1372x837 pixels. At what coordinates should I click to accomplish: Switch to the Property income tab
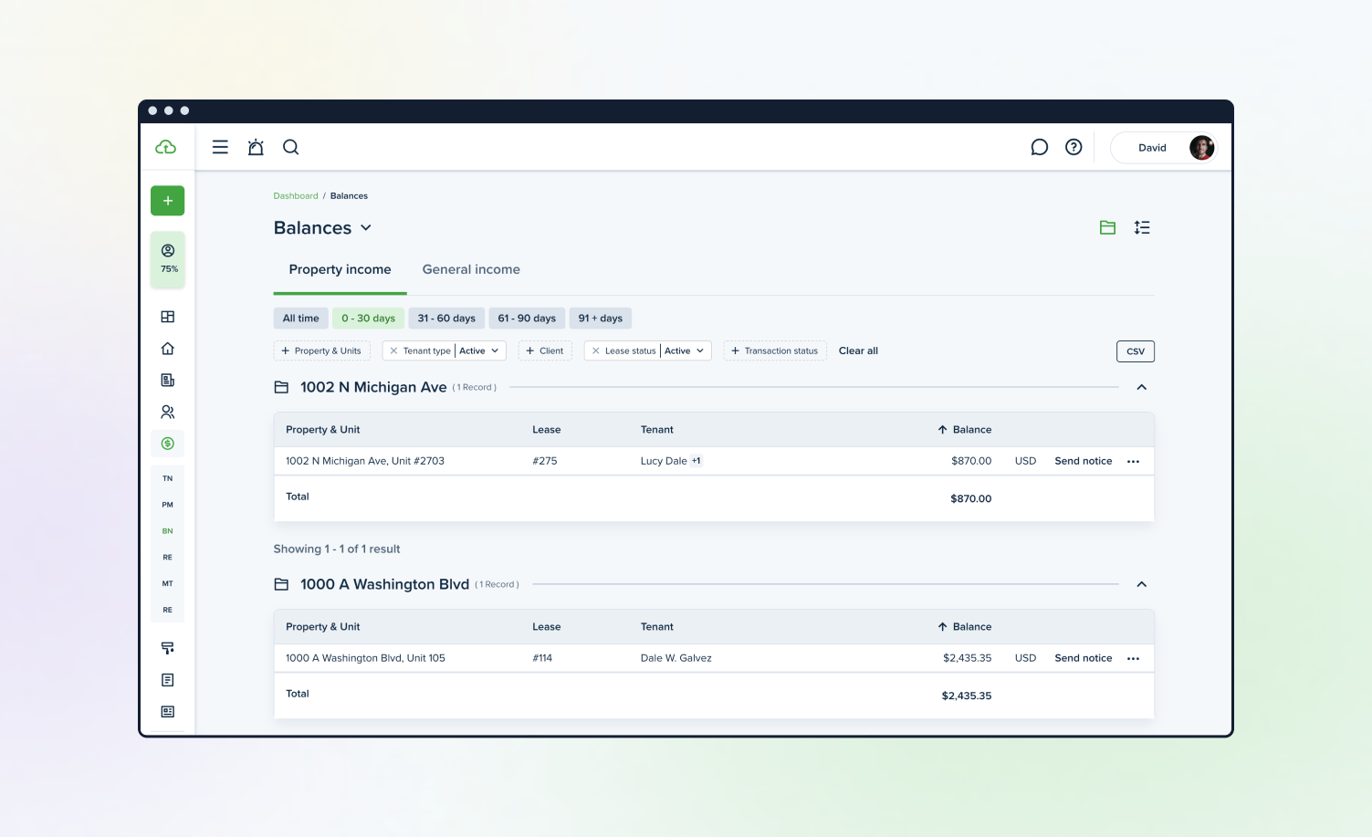click(340, 269)
